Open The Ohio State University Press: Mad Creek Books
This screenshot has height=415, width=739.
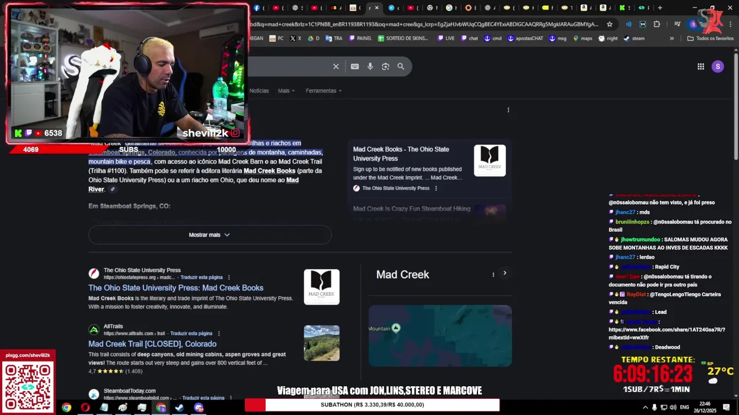click(176, 288)
